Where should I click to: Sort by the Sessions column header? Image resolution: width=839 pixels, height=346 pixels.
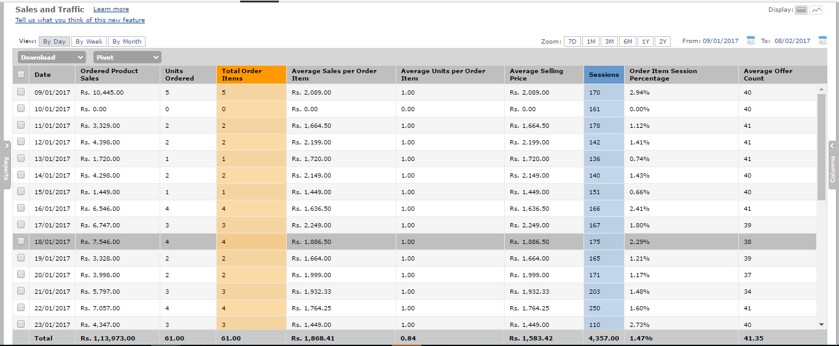coord(604,74)
